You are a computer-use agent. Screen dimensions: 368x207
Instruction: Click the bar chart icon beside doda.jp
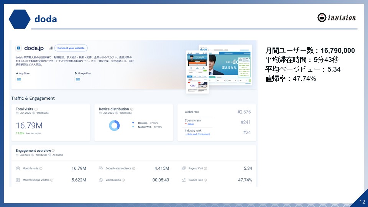(x=51, y=48)
